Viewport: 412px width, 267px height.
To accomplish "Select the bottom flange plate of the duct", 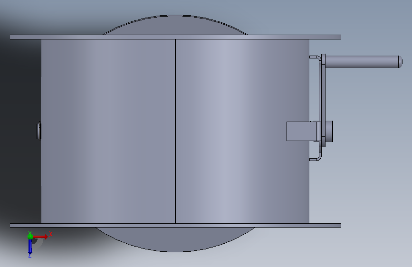I will coord(175,226).
